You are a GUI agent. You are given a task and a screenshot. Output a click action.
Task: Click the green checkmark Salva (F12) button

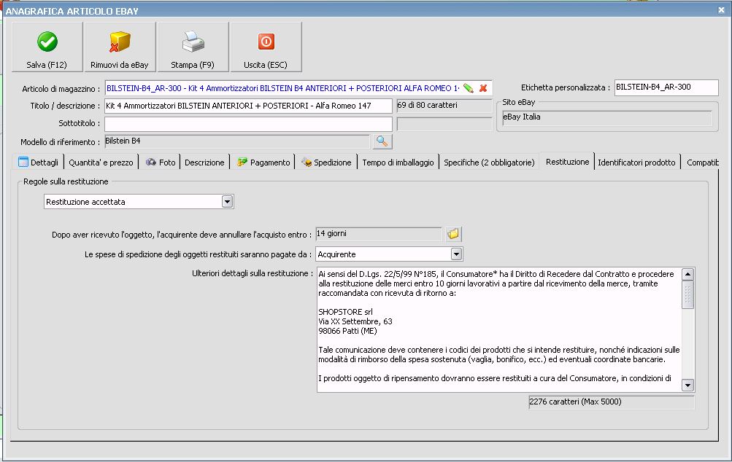point(47,47)
